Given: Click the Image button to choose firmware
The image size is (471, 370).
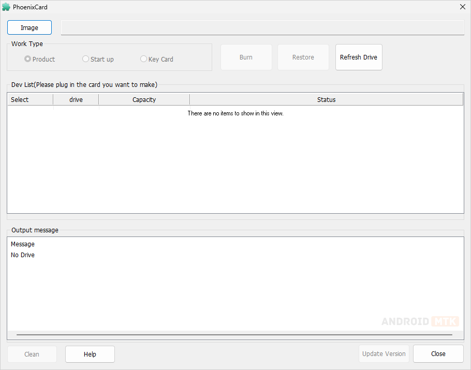Looking at the screenshot, I should click(30, 27).
